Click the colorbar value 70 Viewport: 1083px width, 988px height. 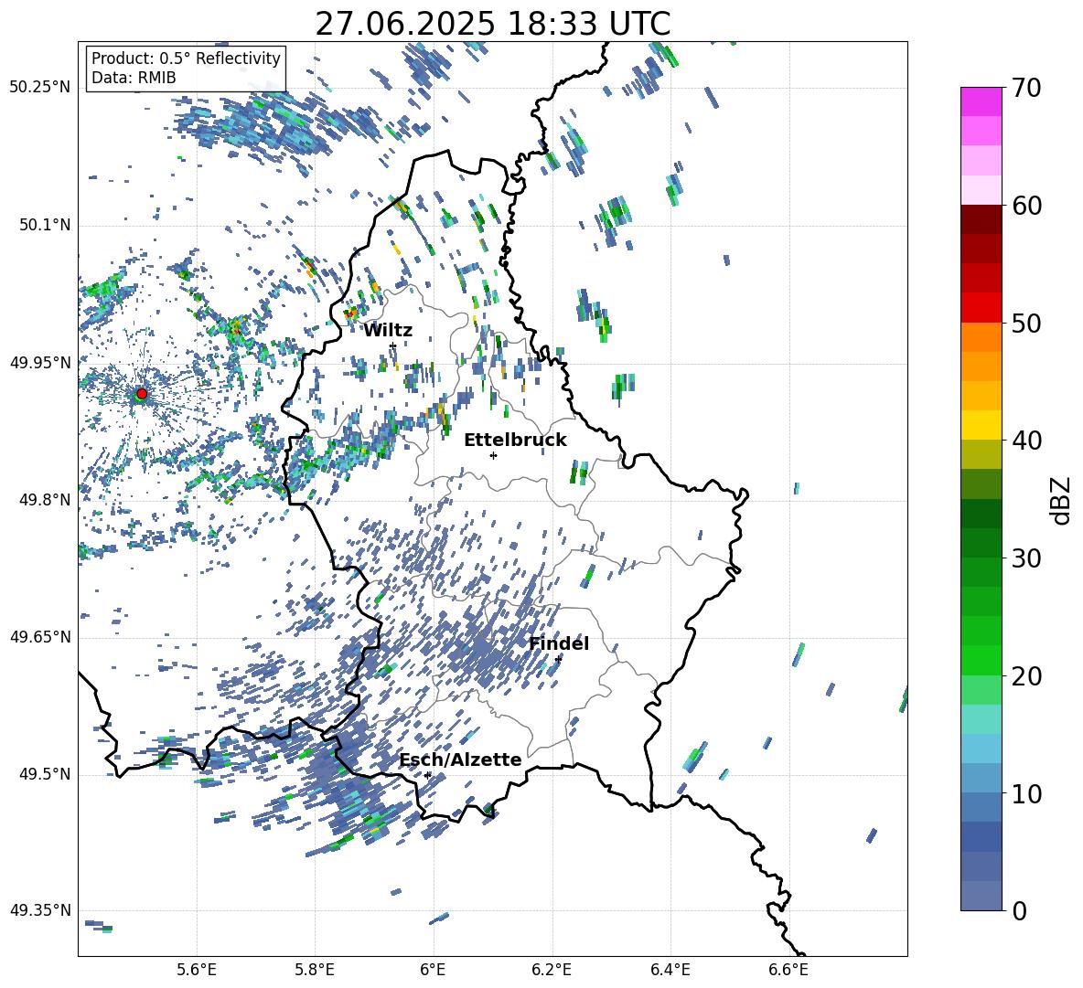pyautogui.click(x=1027, y=89)
